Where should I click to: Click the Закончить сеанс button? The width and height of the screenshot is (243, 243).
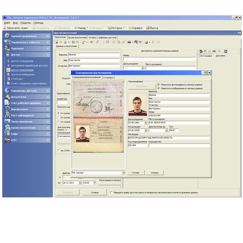coord(16,28)
